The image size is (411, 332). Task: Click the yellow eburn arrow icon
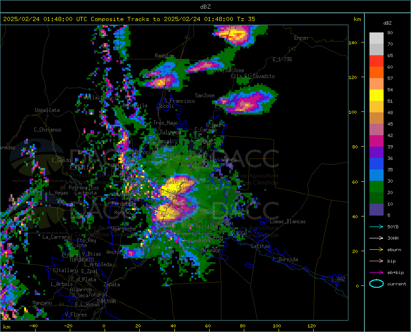click(x=376, y=250)
